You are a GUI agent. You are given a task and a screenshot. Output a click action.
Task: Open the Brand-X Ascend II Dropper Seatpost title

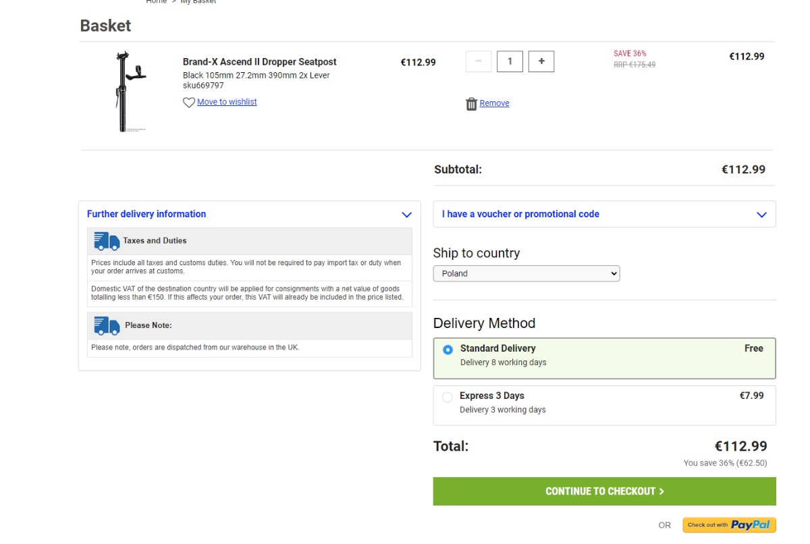[259, 62]
